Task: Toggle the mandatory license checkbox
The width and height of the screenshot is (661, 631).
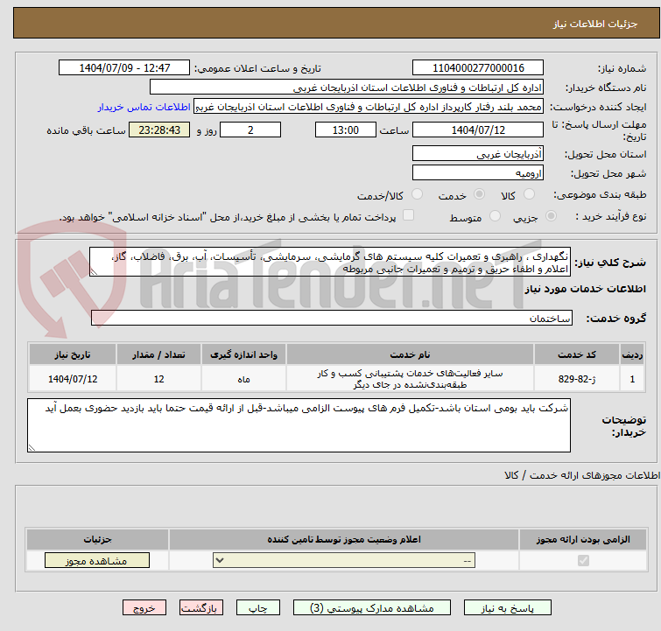Action: pos(583,561)
